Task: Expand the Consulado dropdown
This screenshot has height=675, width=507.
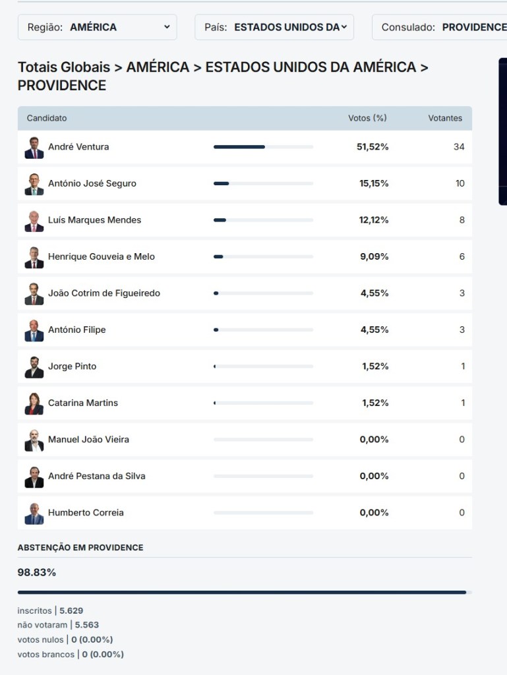Action: click(x=442, y=27)
